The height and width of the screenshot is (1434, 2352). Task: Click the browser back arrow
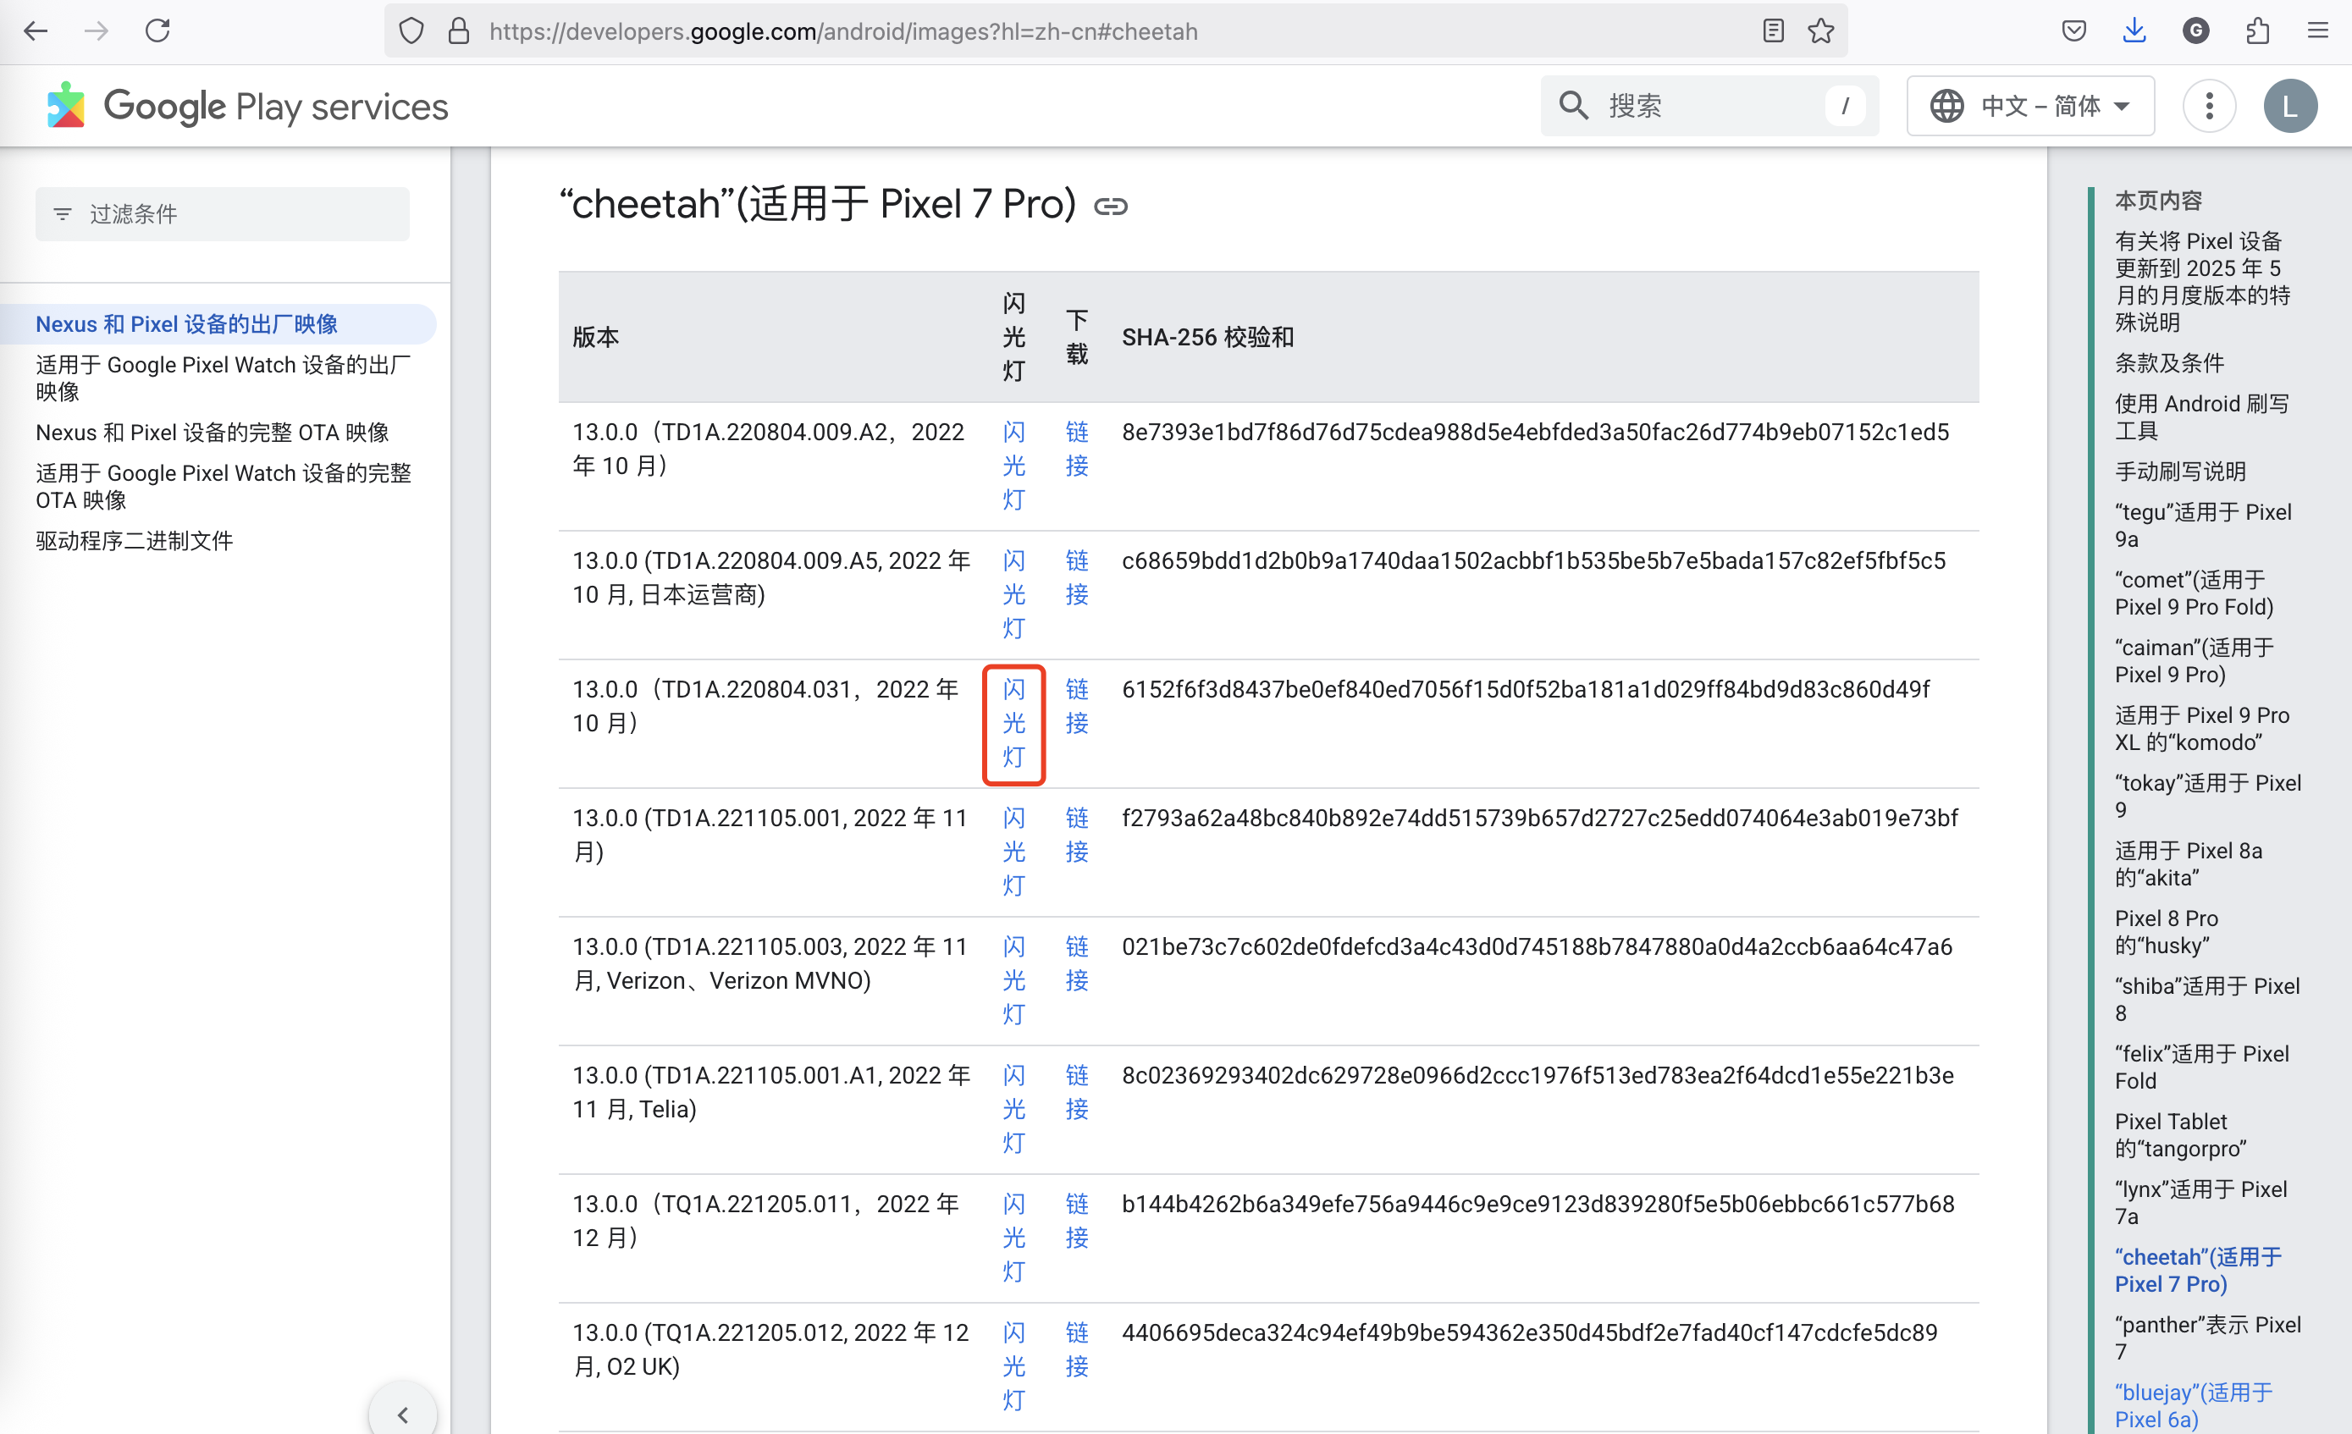(x=36, y=31)
